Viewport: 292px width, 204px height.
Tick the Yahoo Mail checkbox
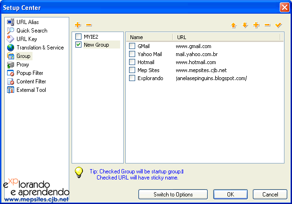pyautogui.click(x=132, y=54)
